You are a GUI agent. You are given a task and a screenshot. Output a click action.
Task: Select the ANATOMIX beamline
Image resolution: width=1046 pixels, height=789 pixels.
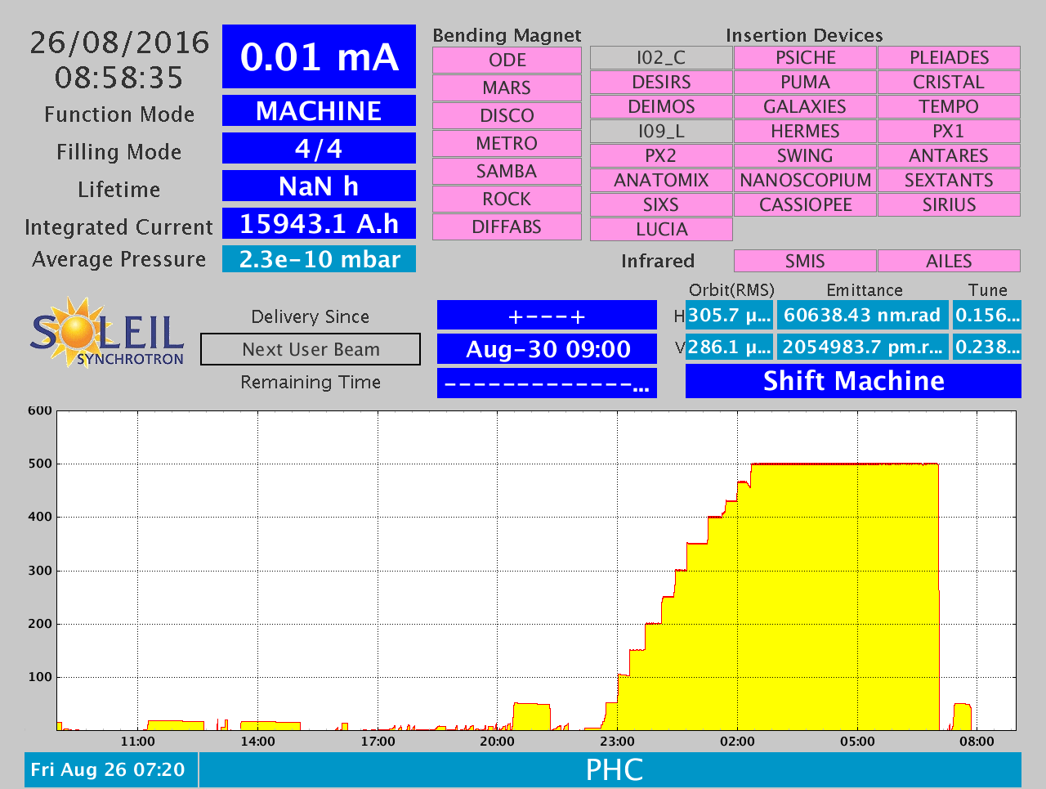click(661, 181)
